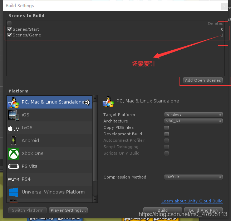
Task: Select Universal Windows Platform in list
Action: 49,192
